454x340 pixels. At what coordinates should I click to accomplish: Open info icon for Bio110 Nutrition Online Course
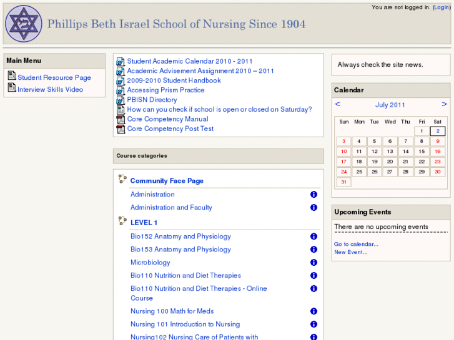click(313, 288)
